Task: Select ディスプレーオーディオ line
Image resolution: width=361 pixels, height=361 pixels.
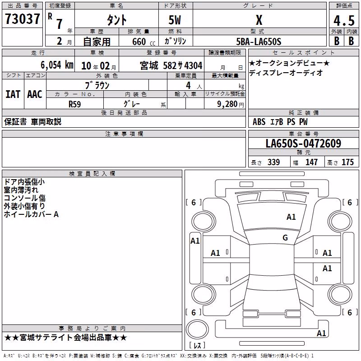Action: [x=286, y=73]
